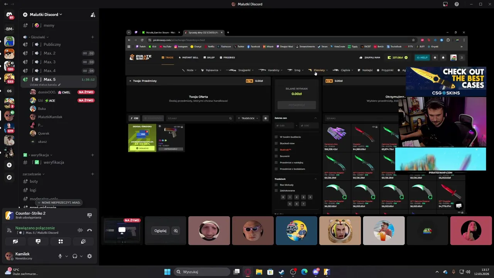Deafen headphones toggle
The width and height of the screenshot is (494, 278).
tap(75, 256)
